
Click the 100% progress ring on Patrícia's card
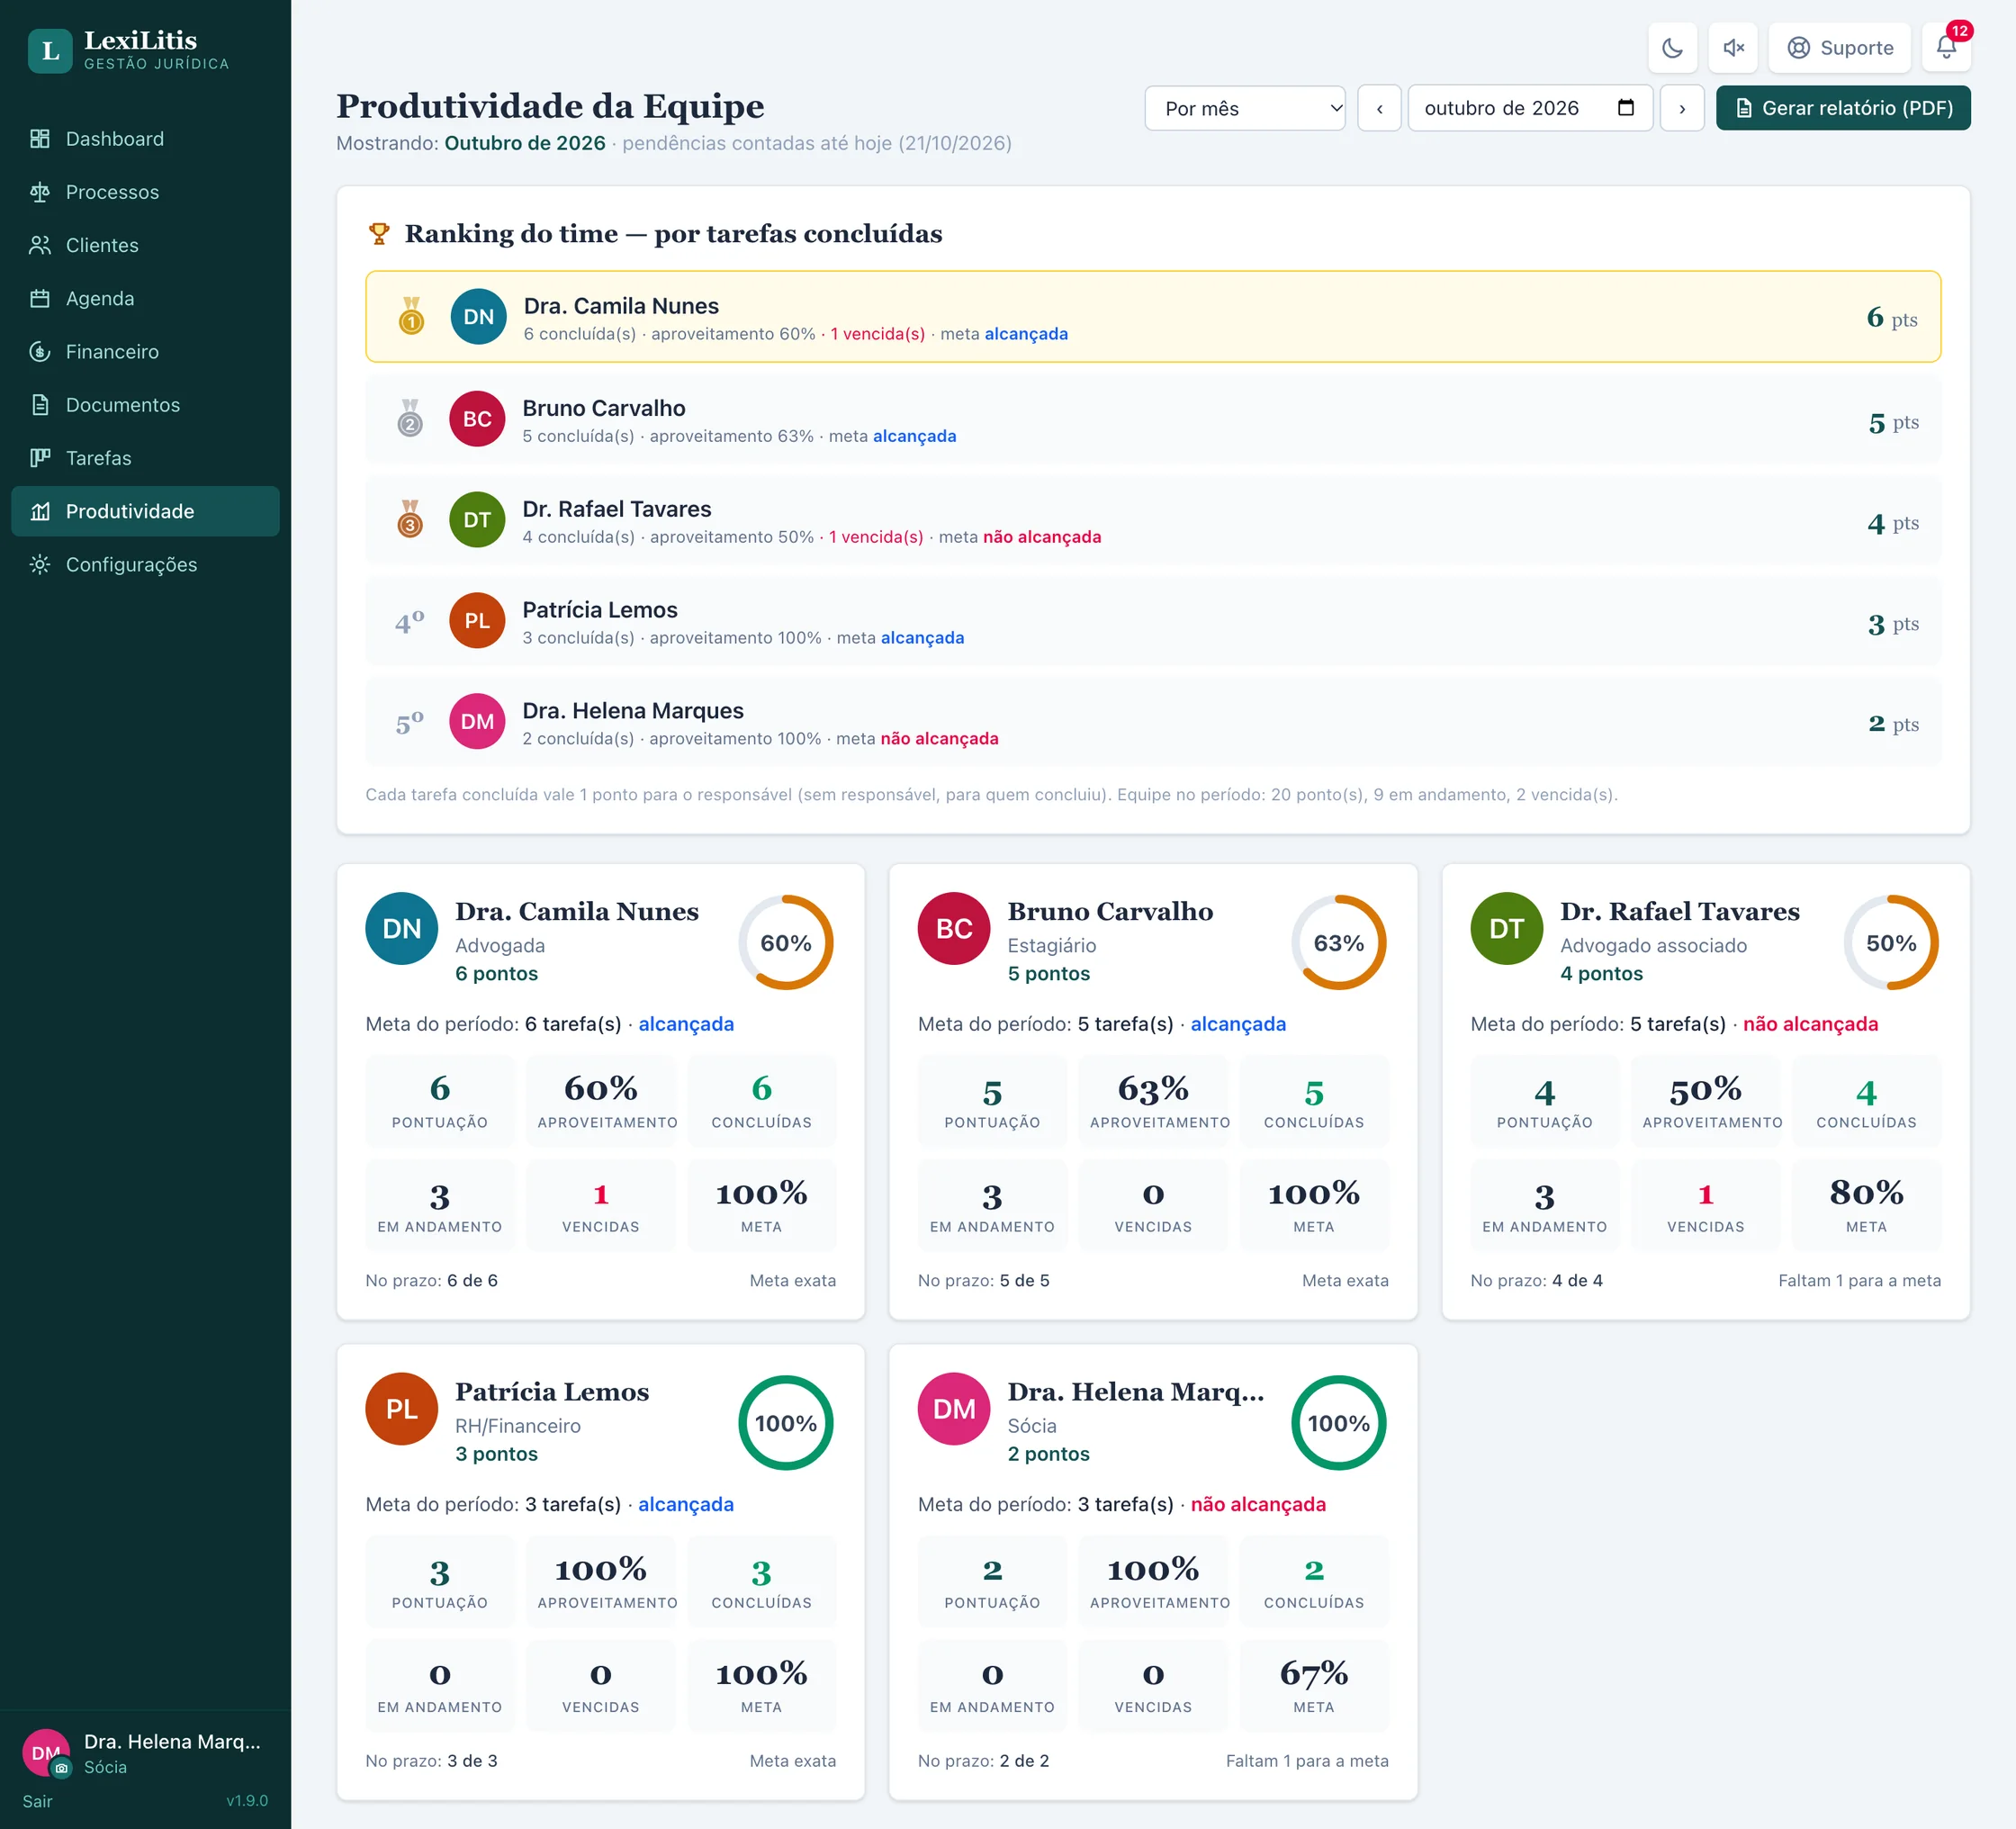(786, 1423)
